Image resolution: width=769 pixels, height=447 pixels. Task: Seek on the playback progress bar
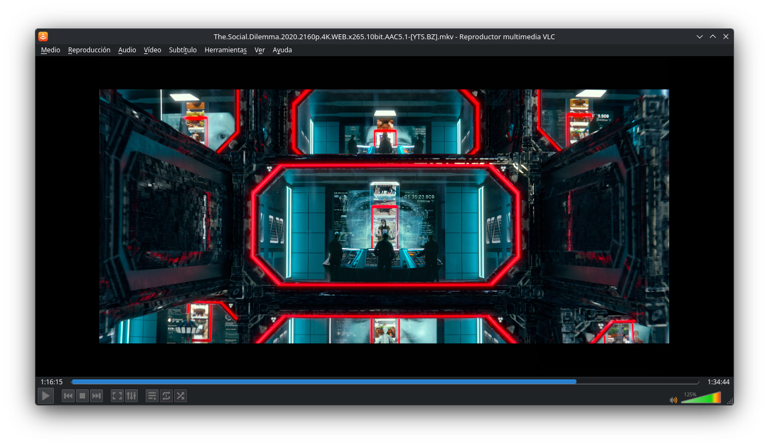385,382
